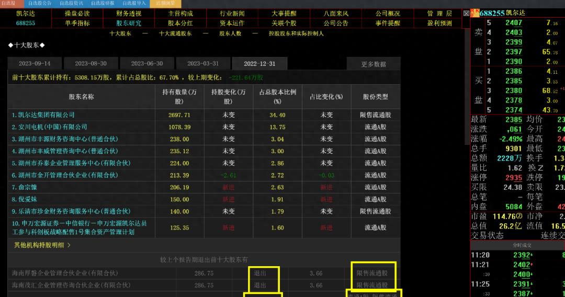Open the 资本运作 section
The image size is (565, 297).
pyautogui.click(x=232, y=23)
